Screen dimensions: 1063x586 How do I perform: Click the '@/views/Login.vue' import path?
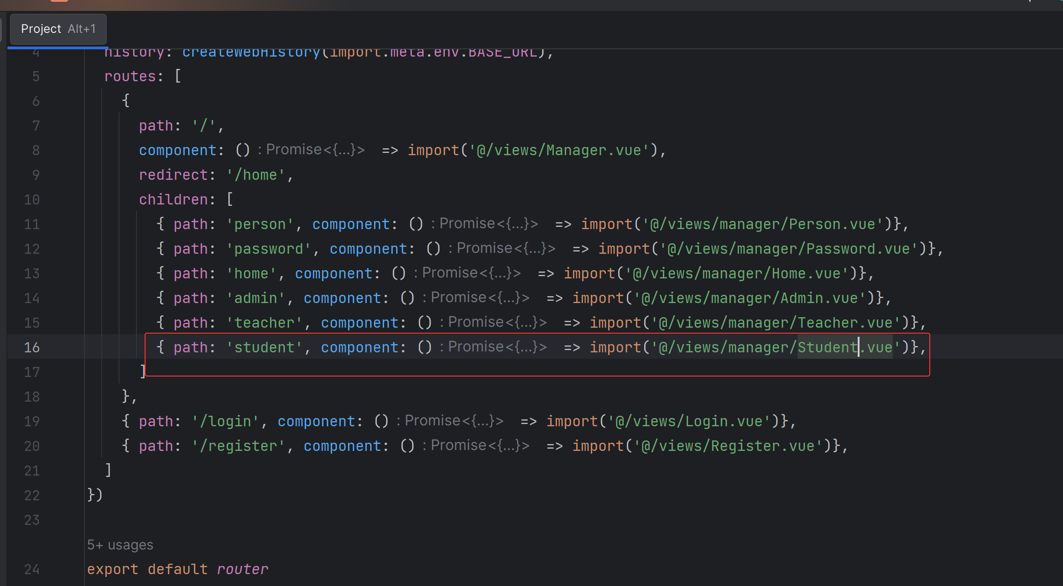point(689,421)
